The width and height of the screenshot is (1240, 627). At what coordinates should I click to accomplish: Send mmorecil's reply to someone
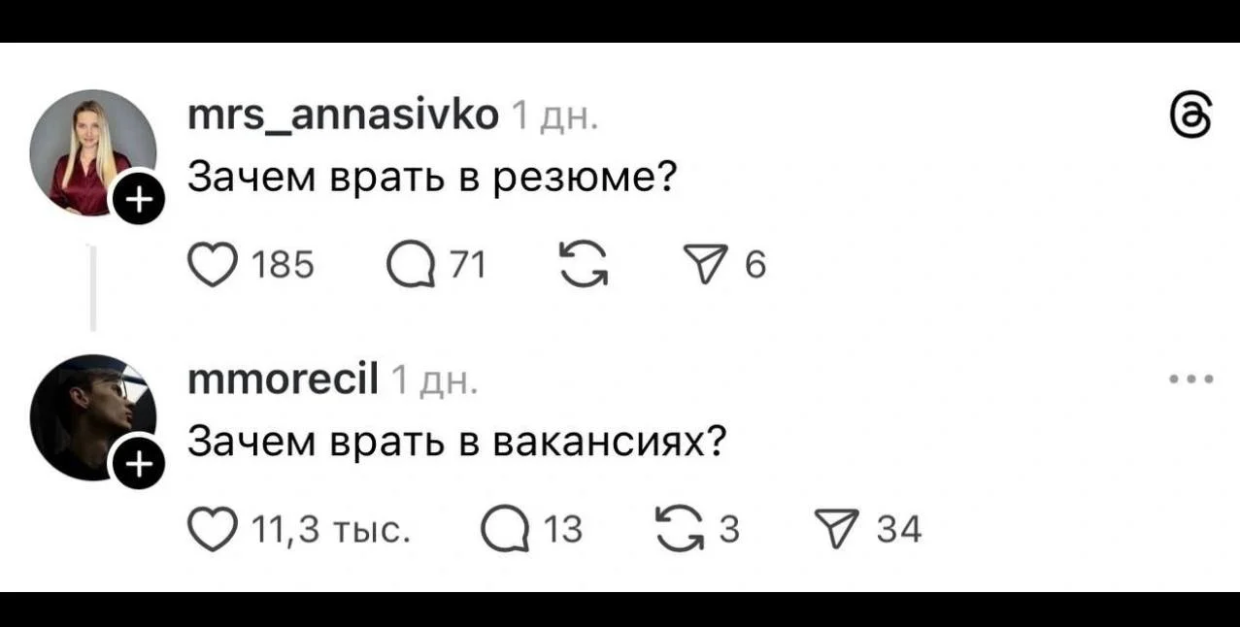836,528
